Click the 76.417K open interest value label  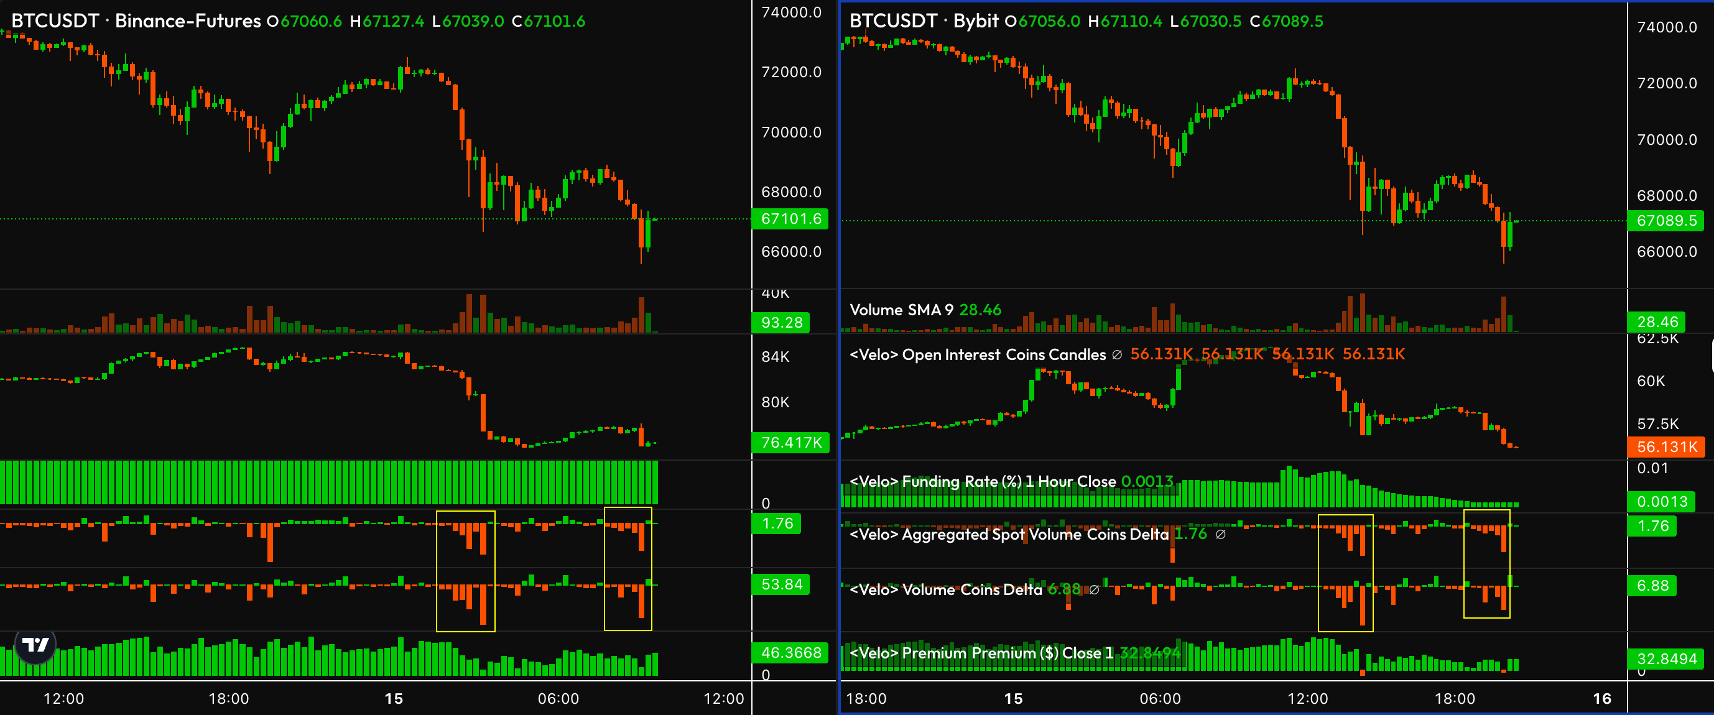pyautogui.click(x=790, y=442)
